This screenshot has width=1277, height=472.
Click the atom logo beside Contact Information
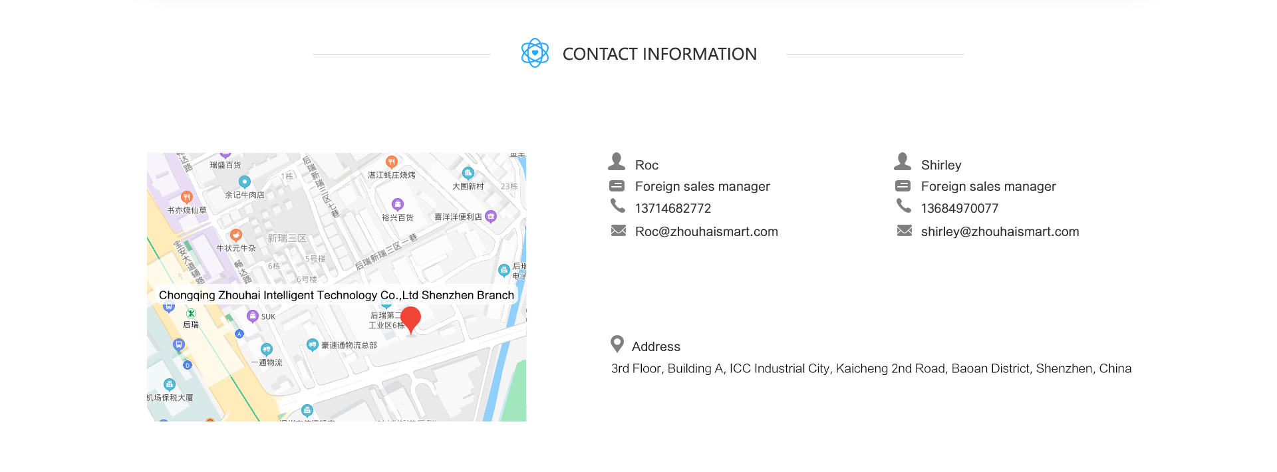(535, 53)
